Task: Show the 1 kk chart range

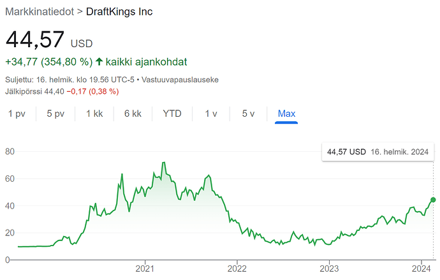Action: pyautogui.click(x=94, y=114)
